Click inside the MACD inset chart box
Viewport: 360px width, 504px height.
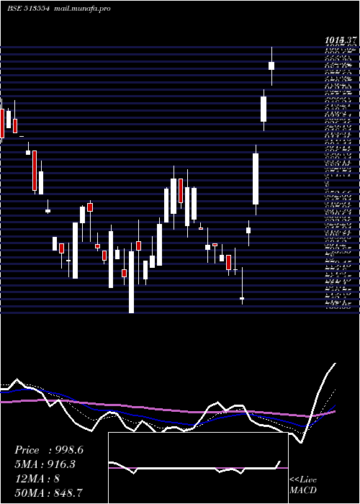(x=198, y=468)
